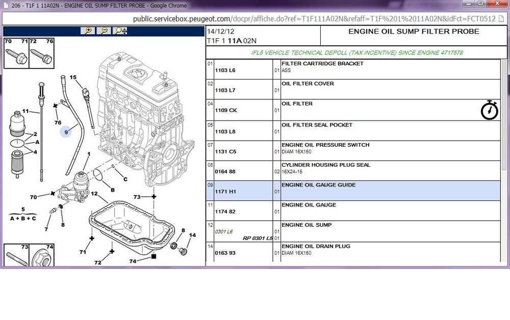The width and height of the screenshot is (510, 320).
Task: Click FILTER CARTRIDGE BRACKET description
Action: pos(322,64)
